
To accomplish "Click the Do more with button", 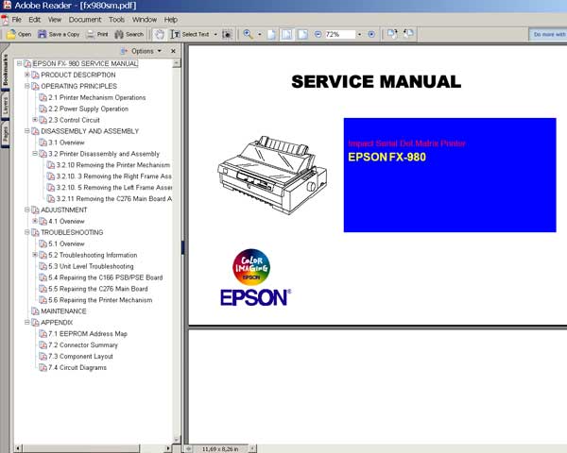I will [548, 34].
